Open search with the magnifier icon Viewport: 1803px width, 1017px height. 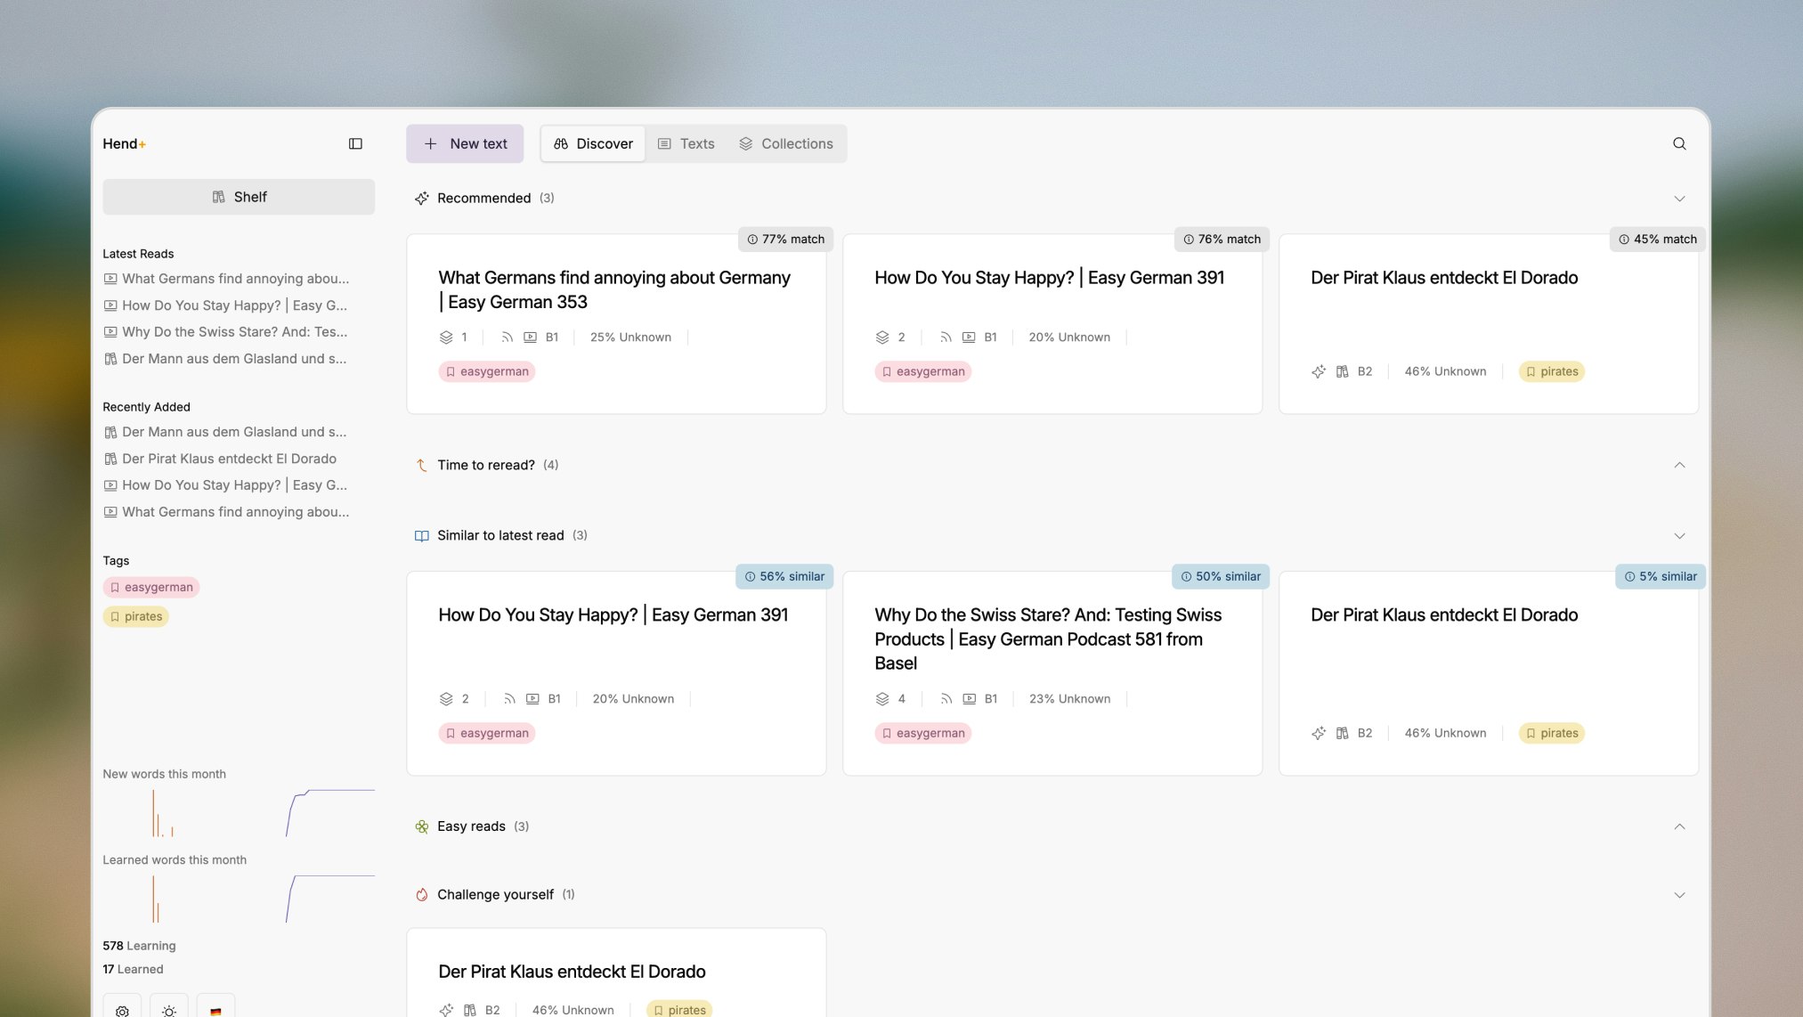(x=1679, y=143)
